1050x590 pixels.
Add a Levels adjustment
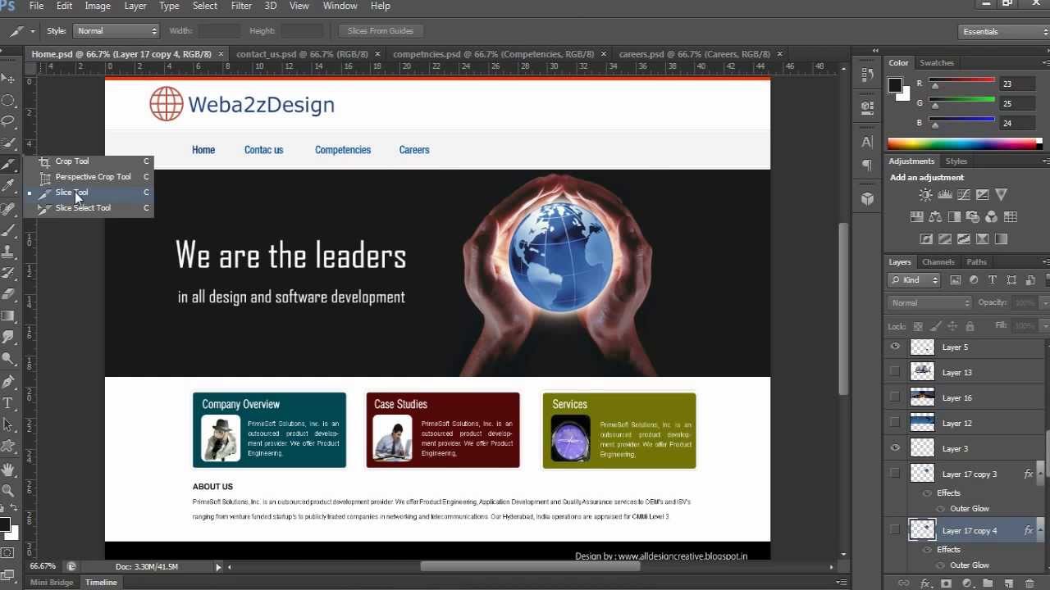tap(944, 195)
